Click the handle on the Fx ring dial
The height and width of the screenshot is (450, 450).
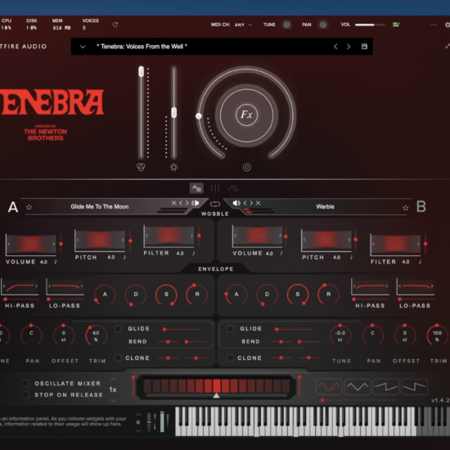(x=198, y=116)
